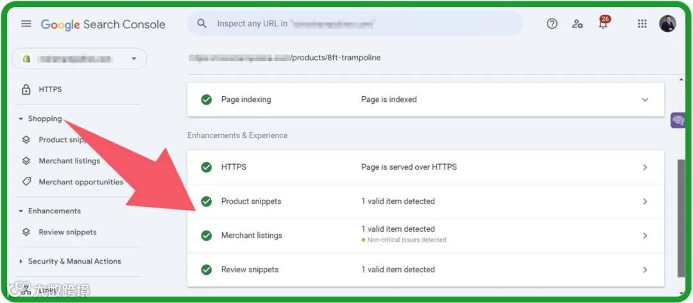Click 'Product snippets' label in results table
This screenshot has height=303, width=693.
tap(251, 202)
